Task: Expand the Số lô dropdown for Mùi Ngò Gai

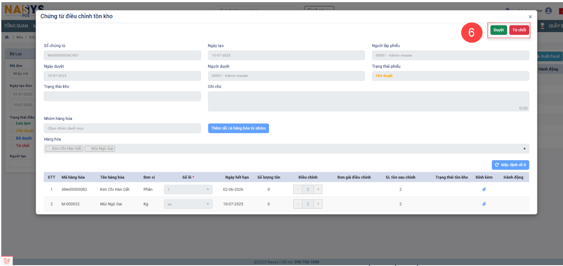Action: [x=188, y=204]
